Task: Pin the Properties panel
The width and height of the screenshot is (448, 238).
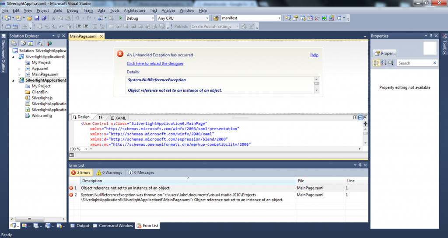Action: tap(431, 36)
